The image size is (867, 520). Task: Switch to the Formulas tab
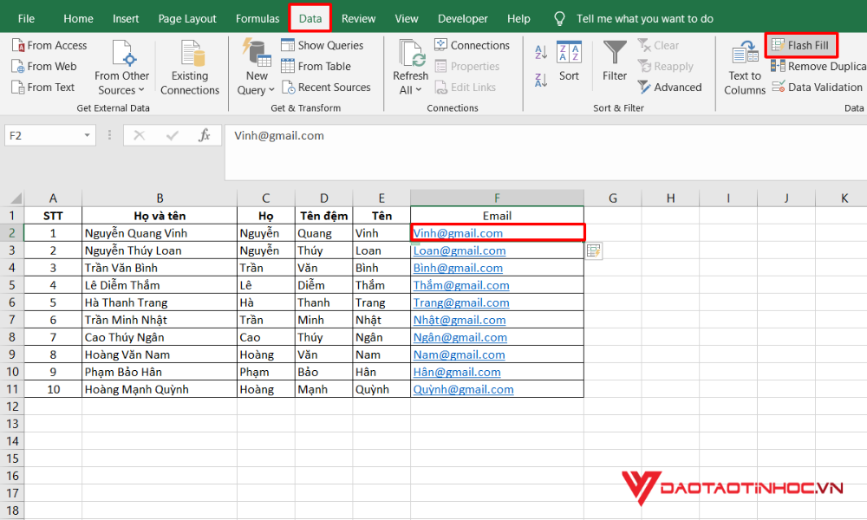pyautogui.click(x=257, y=18)
